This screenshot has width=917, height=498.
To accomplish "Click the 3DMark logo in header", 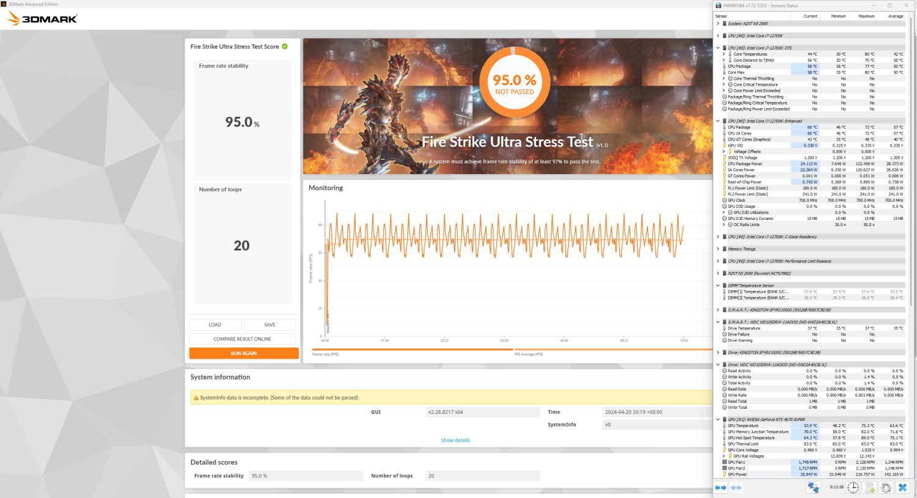I will [42, 18].
